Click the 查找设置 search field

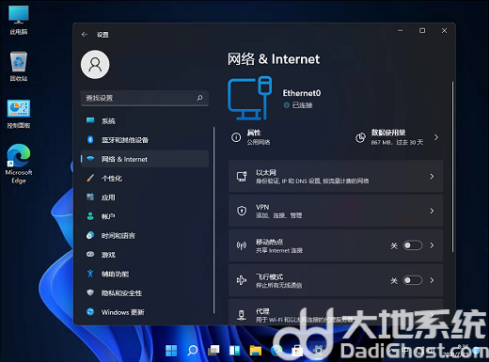[x=145, y=98]
